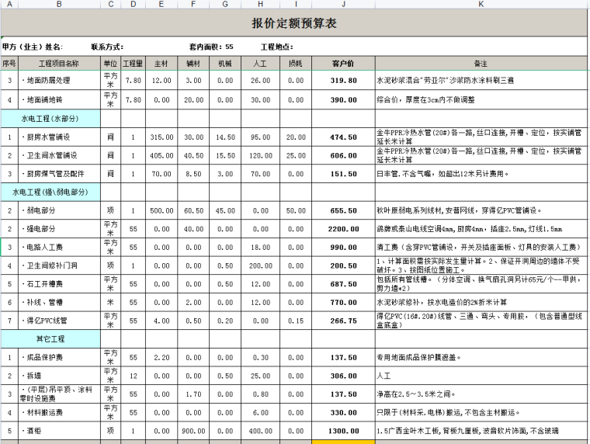Click the title cell 报价定额预算表
Viewport: 590px width, 444px height.
click(x=294, y=23)
